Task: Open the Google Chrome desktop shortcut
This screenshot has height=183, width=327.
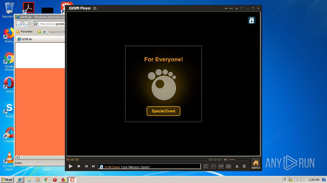Action: coord(9,62)
